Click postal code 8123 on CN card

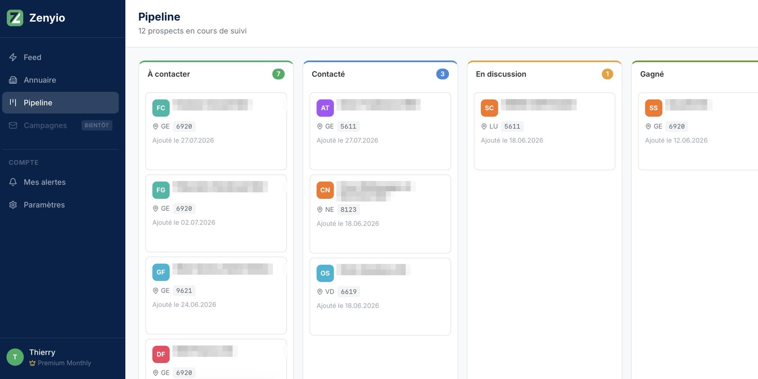[x=349, y=210]
